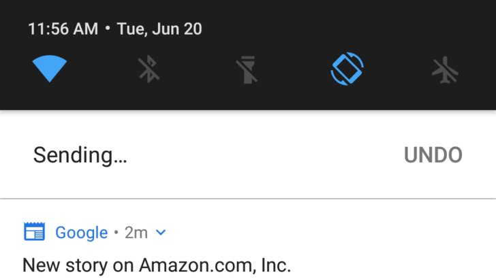Disable the auto-rotate screen icon

point(347,69)
